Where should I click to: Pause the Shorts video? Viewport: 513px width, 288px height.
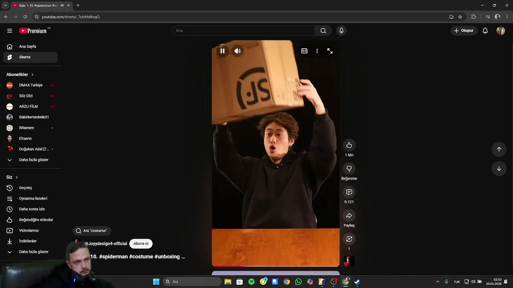click(222, 51)
